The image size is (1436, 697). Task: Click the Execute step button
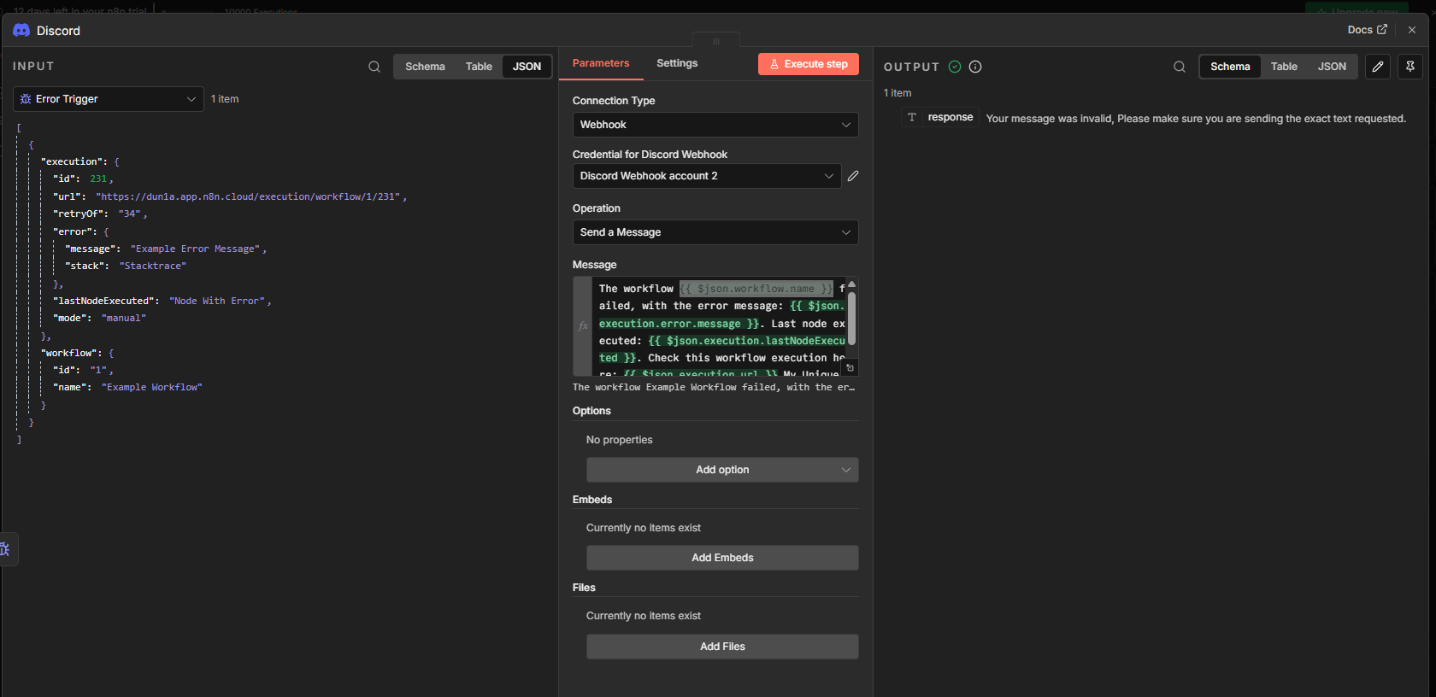pos(808,64)
